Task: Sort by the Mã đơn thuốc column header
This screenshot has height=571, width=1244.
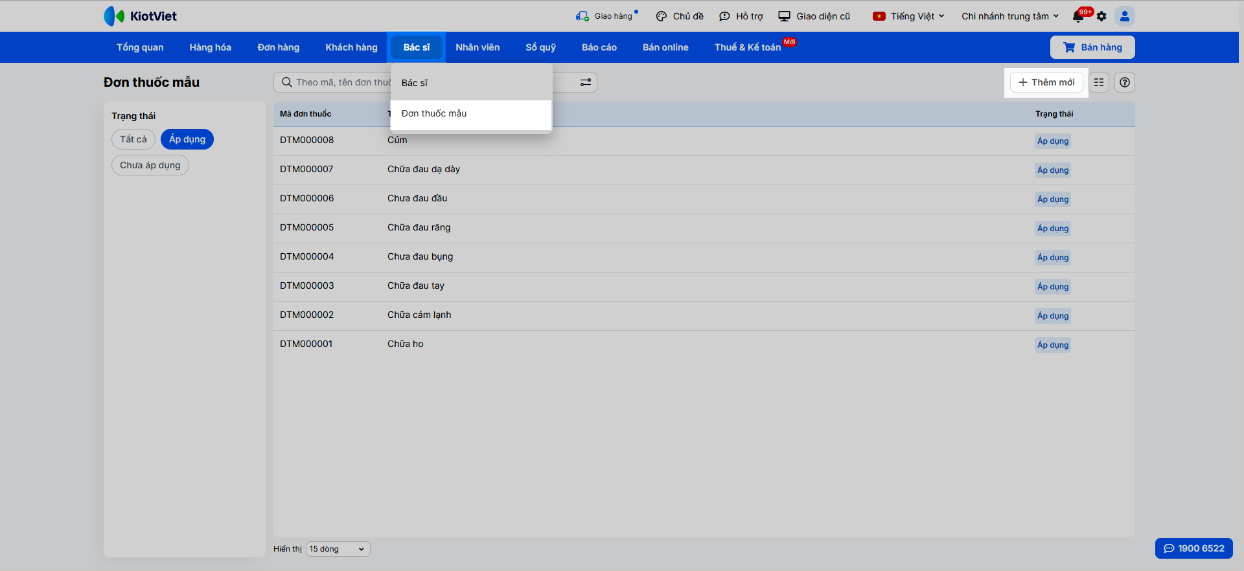Action: tap(305, 114)
